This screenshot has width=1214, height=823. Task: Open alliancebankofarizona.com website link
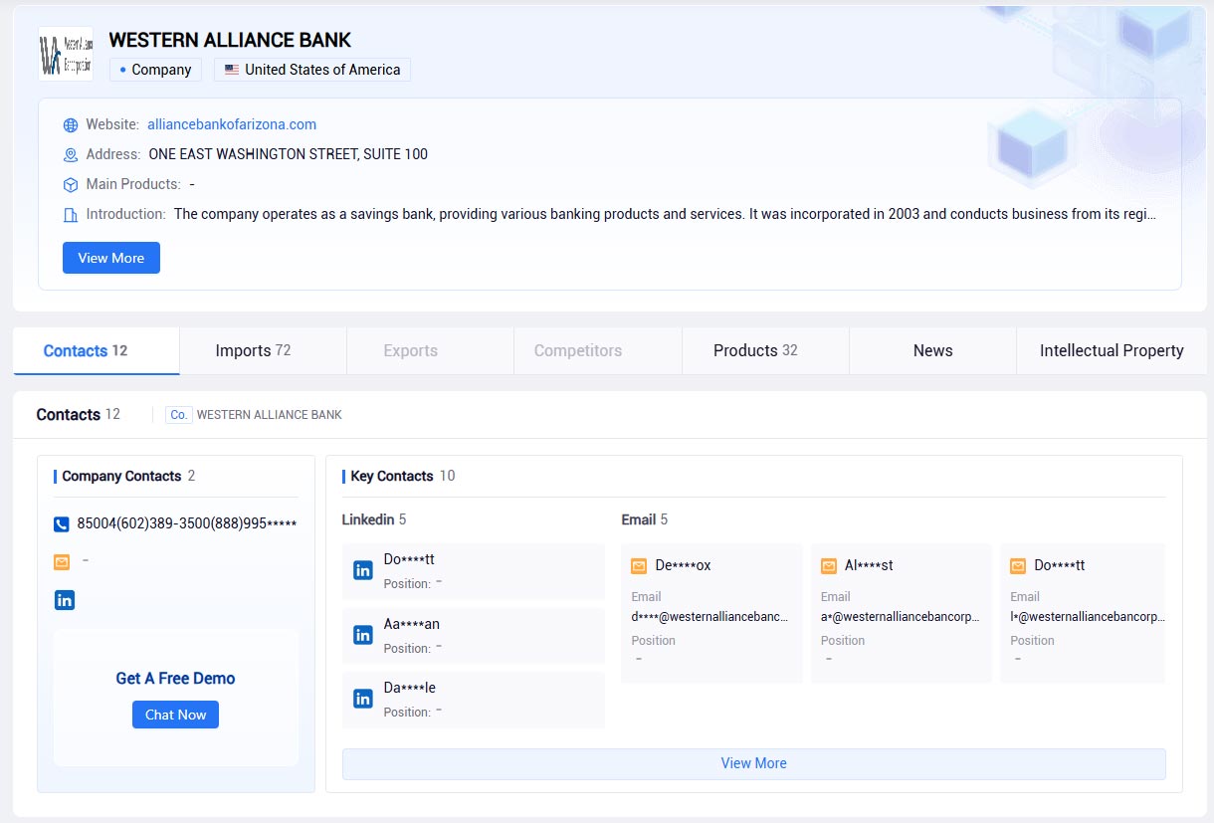coord(232,124)
